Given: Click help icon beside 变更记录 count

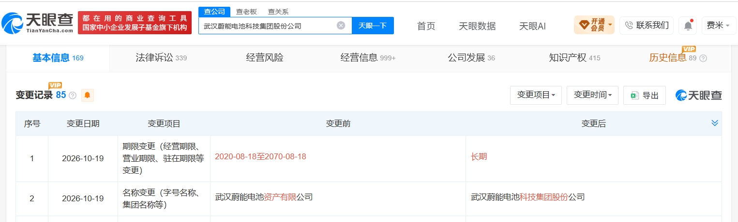Looking at the screenshot, I should 73,95.
